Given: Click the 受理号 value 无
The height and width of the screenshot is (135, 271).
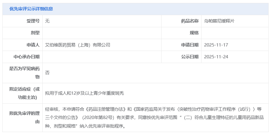Looking at the screenshot, I should [x=47, y=21].
